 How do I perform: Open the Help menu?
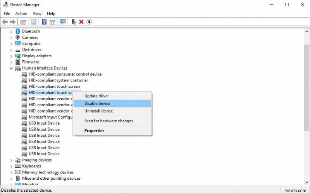tap(51, 14)
